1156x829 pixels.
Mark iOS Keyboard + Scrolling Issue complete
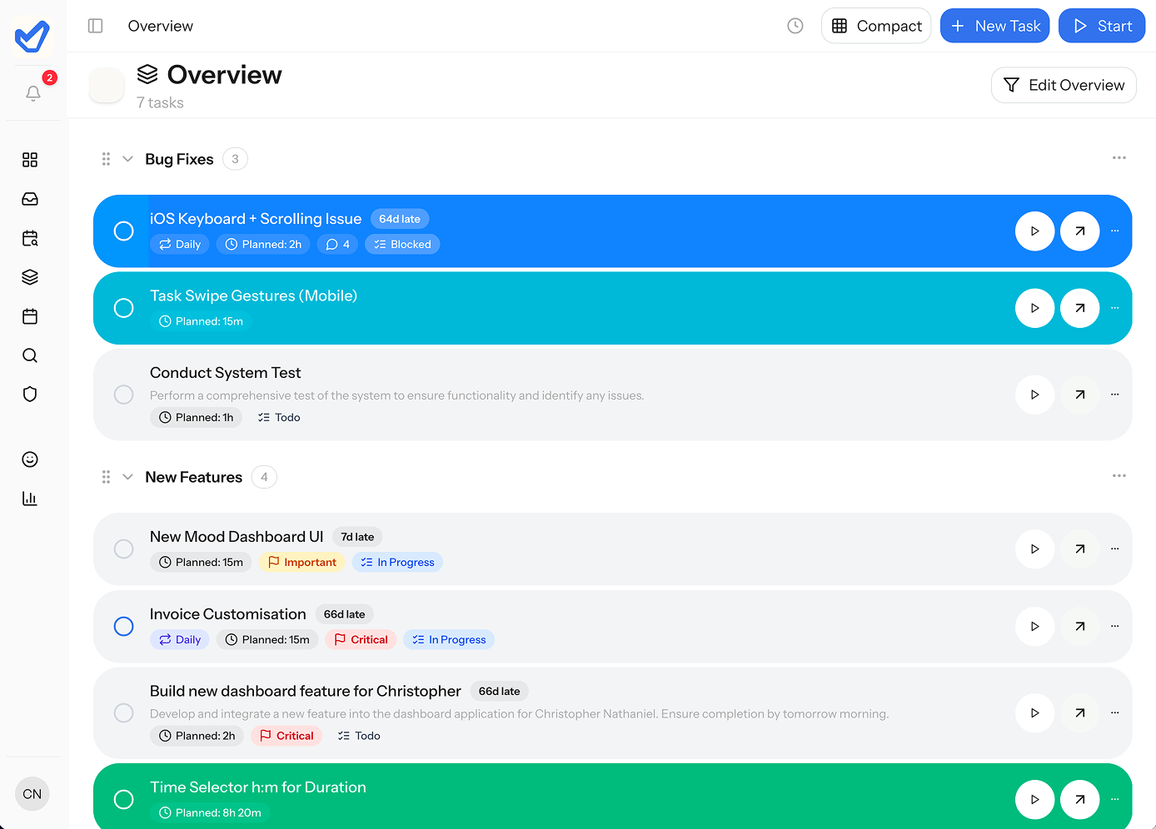(124, 231)
